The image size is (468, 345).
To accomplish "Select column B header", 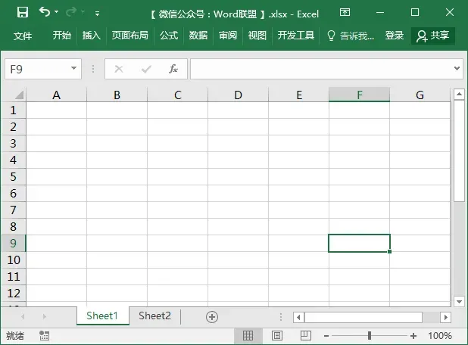I will (x=117, y=95).
